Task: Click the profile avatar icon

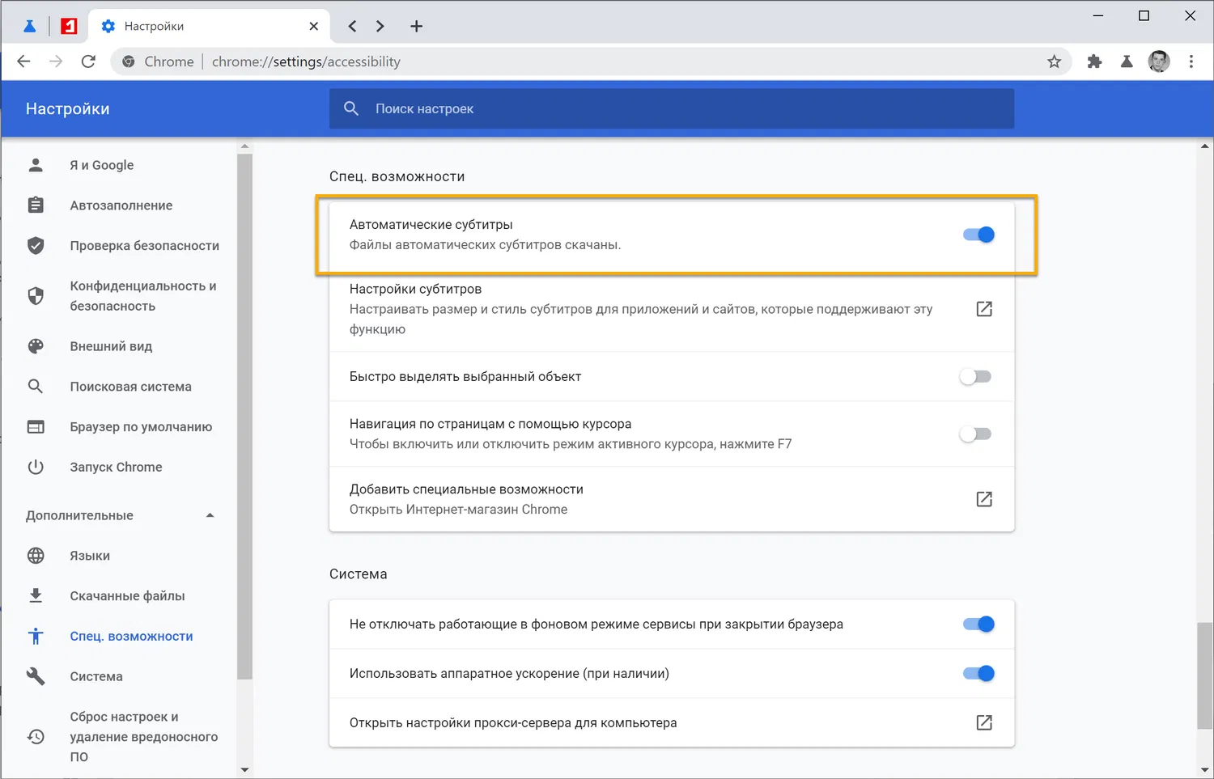Action: (1159, 61)
